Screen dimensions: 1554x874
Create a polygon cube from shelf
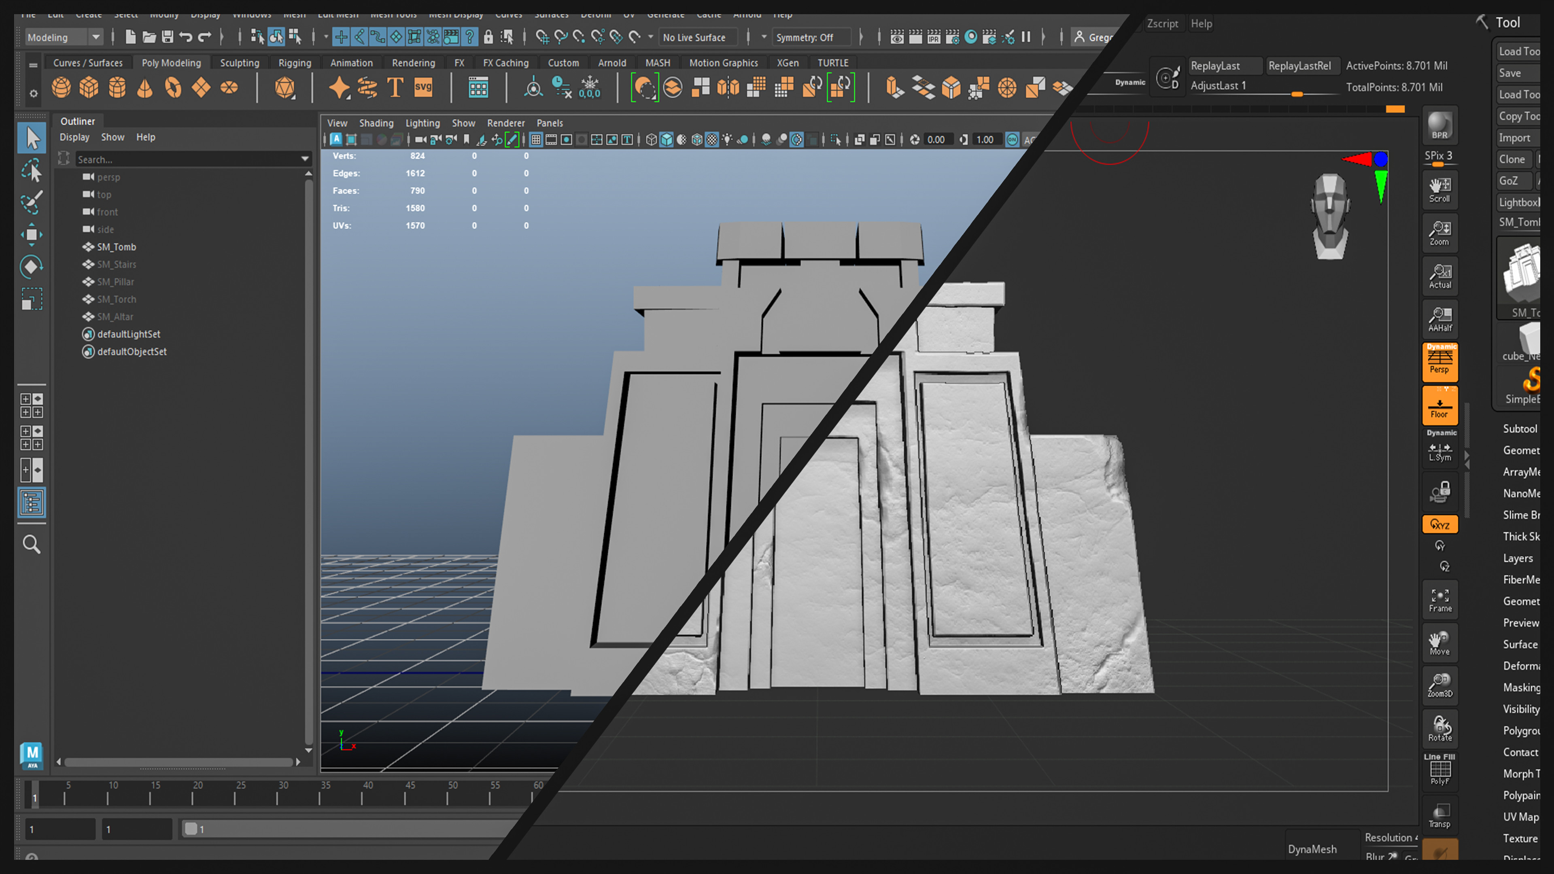coord(89,88)
